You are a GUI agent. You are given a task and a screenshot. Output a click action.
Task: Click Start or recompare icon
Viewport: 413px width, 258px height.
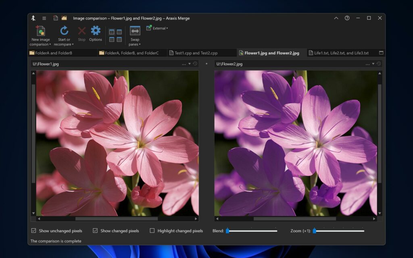click(x=64, y=31)
